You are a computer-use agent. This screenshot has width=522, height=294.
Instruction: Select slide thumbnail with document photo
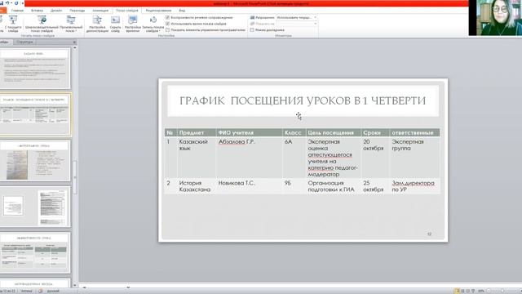tap(35, 161)
